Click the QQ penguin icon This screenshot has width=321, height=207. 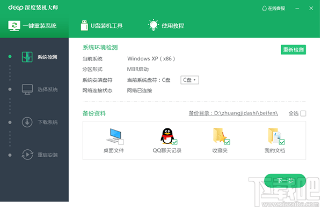(167, 136)
